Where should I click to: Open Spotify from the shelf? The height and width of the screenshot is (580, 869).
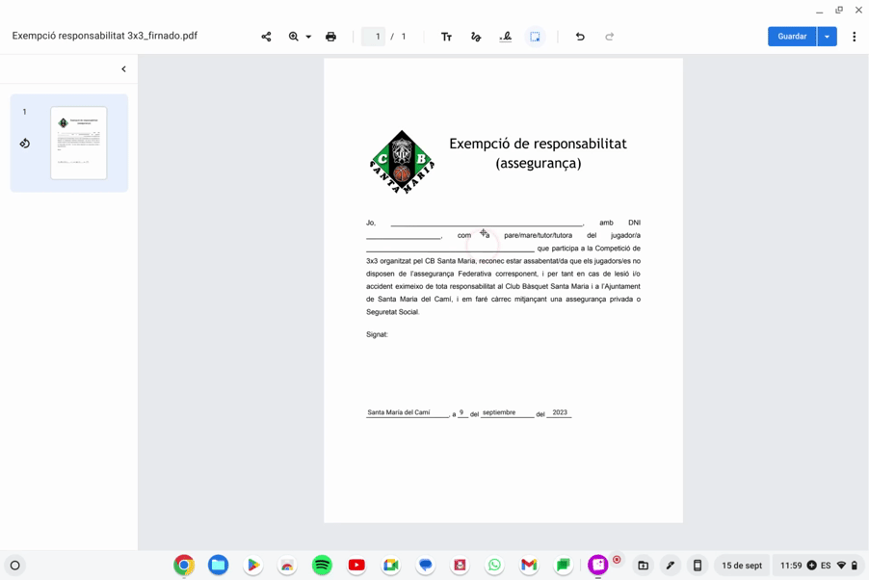pos(322,566)
